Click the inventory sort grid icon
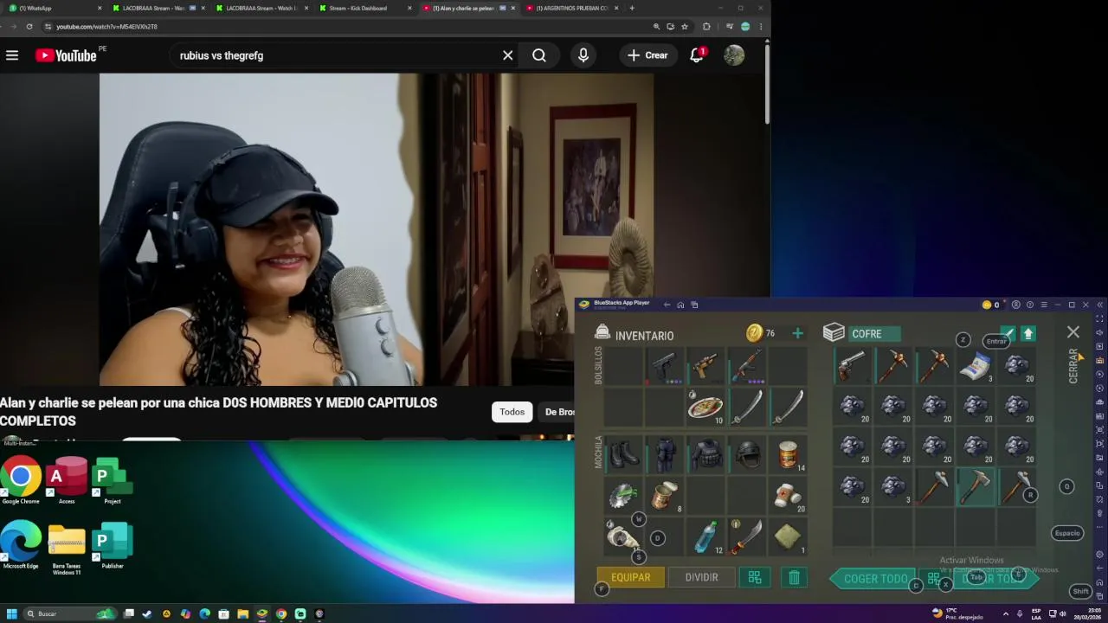 tap(755, 577)
